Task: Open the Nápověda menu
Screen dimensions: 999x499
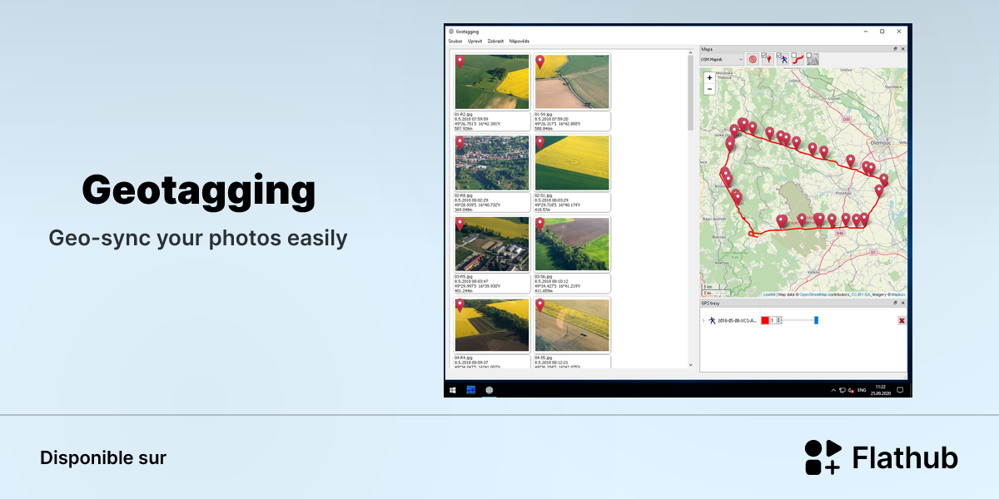Action: click(519, 41)
